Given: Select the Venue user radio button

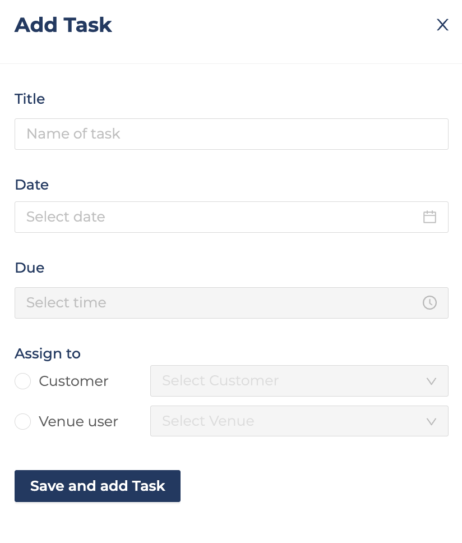Looking at the screenshot, I should (x=22, y=421).
